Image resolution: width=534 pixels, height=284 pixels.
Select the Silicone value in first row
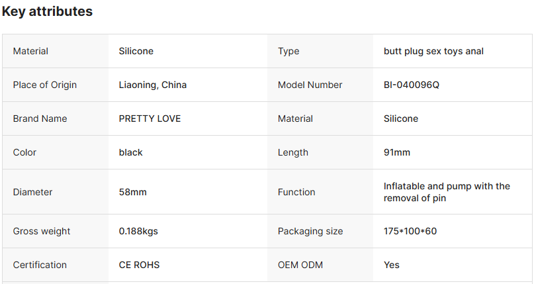click(136, 51)
